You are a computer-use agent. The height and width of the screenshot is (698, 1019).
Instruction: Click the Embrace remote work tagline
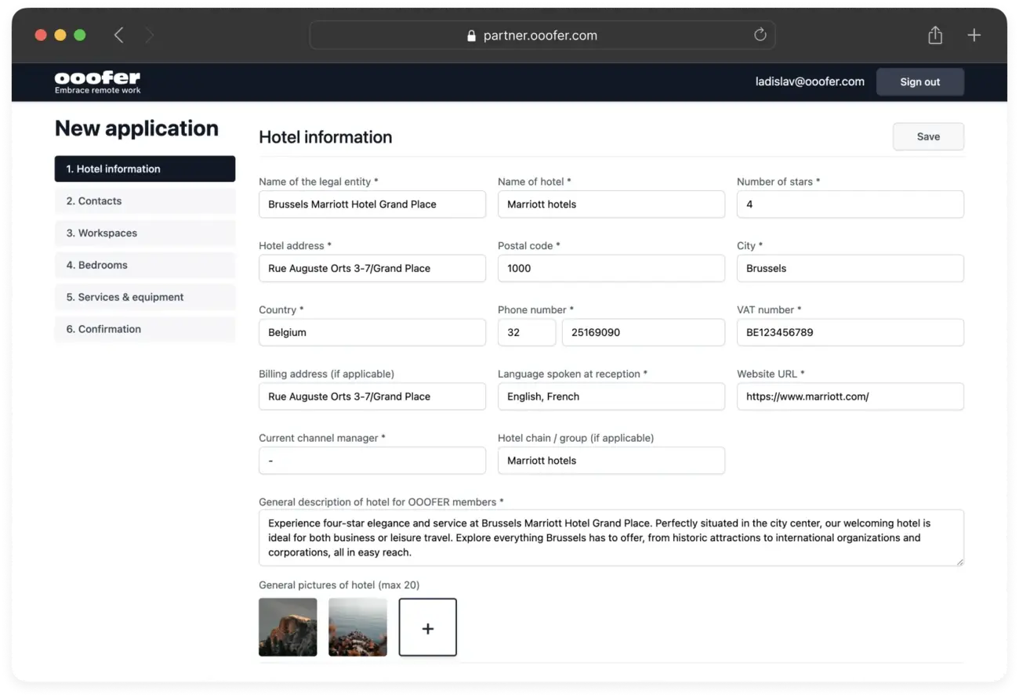click(x=98, y=91)
